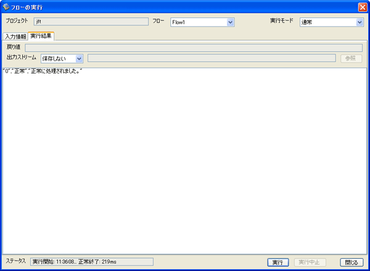Click the empty area of the results pane

pyautogui.click(x=185, y=167)
